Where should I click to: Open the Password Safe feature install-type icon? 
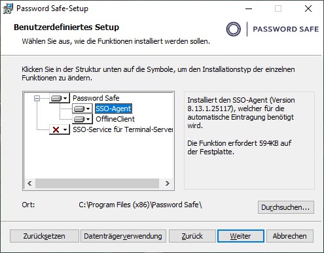pyautogui.click(x=56, y=98)
